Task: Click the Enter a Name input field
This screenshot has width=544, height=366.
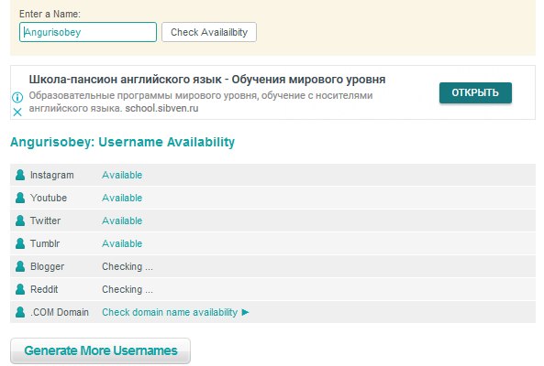Action: pyautogui.click(x=88, y=32)
